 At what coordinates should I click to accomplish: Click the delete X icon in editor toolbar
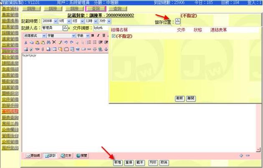click(54, 42)
